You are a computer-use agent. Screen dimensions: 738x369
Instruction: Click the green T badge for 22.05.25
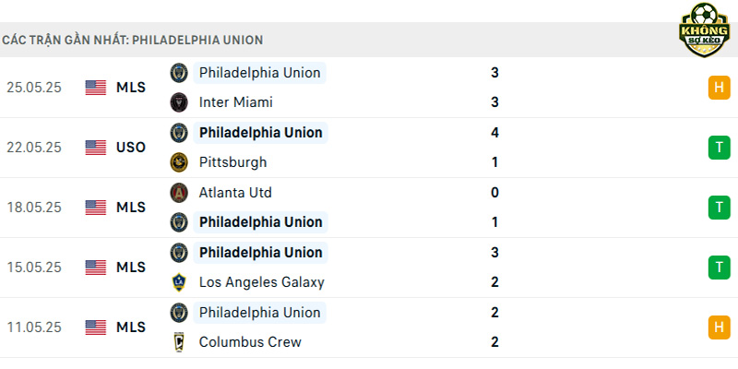719,148
